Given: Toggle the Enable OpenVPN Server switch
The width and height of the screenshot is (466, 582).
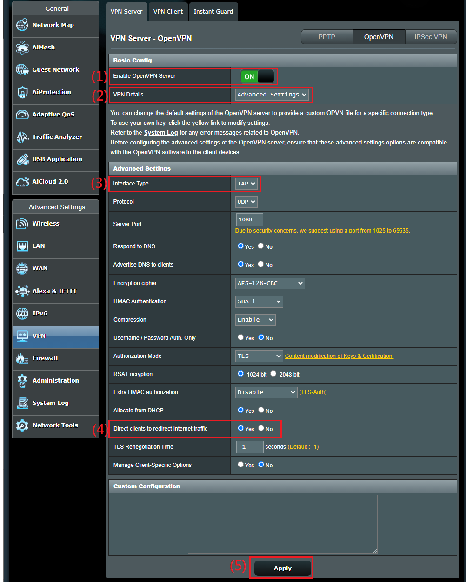Looking at the screenshot, I should 257,76.
